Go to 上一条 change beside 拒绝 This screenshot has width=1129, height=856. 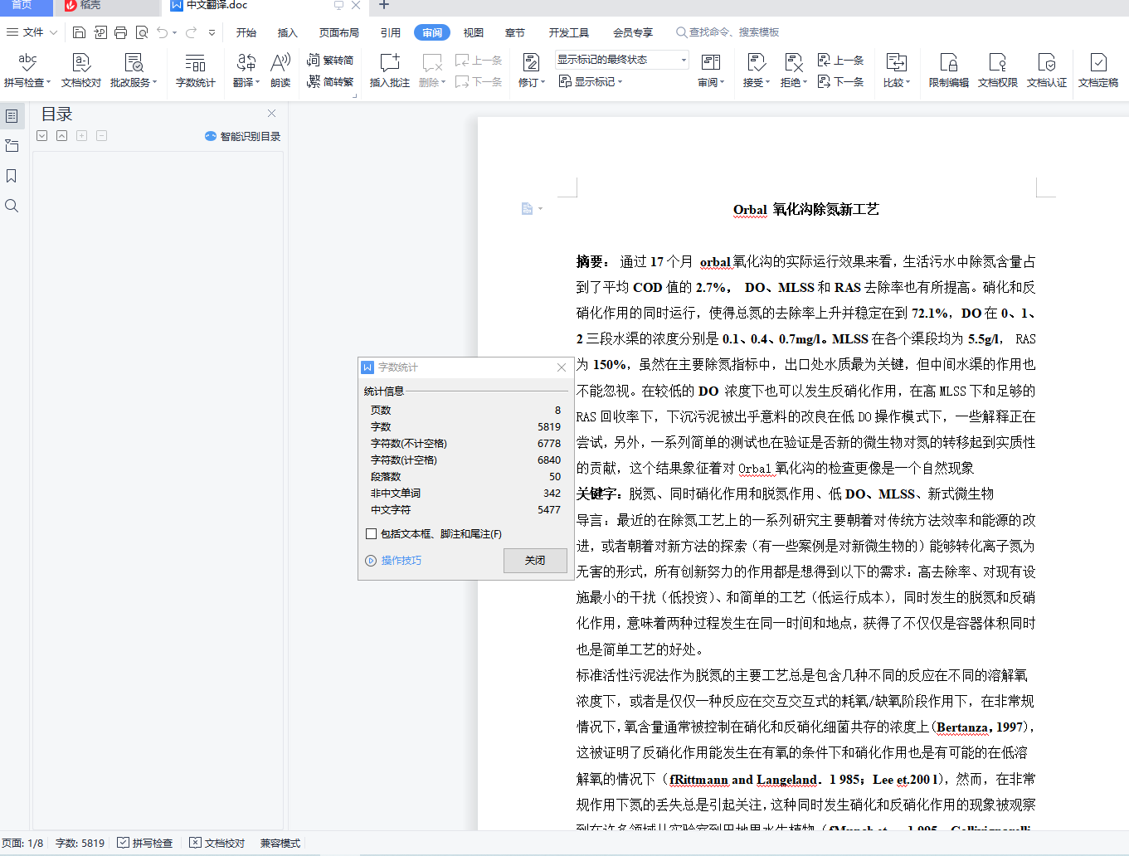(x=840, y=60)
